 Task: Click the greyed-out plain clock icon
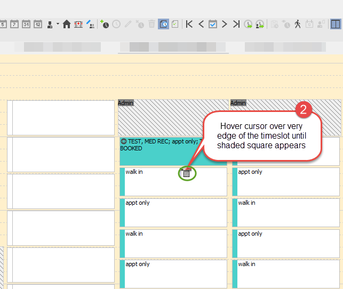click(116, 24)
